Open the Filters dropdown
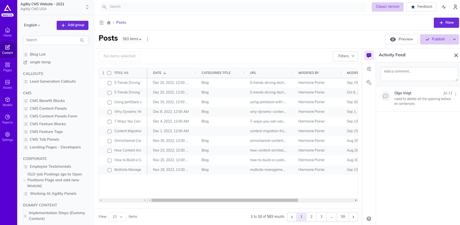Screen dimensions: 460x225 click(346, 56)
